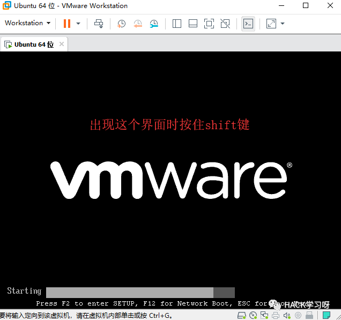Take a snapshot of the VM
This screenshot has height=320, width=341.
pos(121,24)
